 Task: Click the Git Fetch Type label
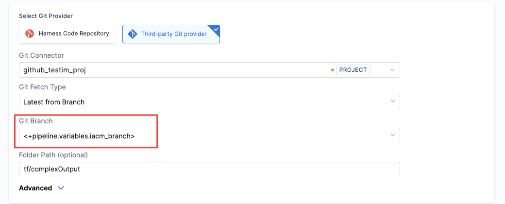(42, 87)
